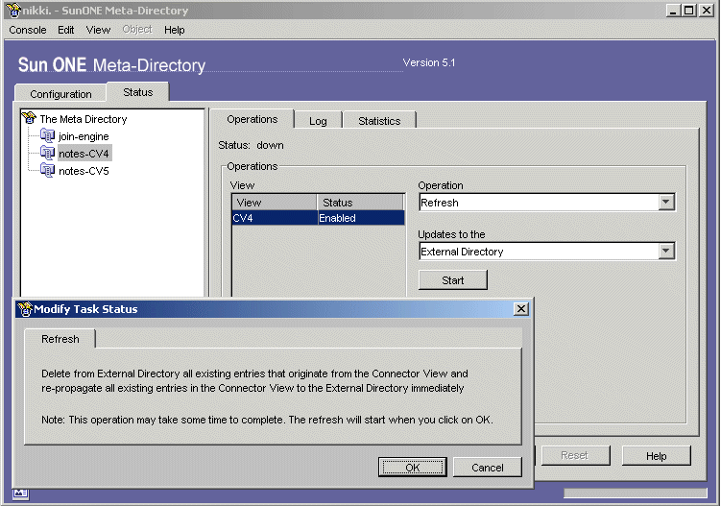Click the SunONE title bar app icon
721x506 pixels.
13,11
